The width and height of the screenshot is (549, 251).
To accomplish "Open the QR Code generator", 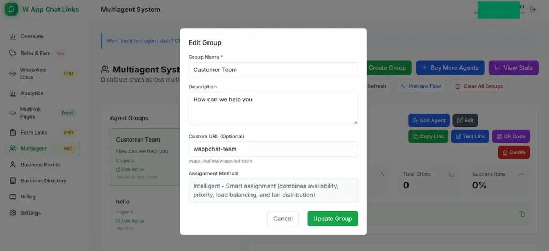I will 511,136.
